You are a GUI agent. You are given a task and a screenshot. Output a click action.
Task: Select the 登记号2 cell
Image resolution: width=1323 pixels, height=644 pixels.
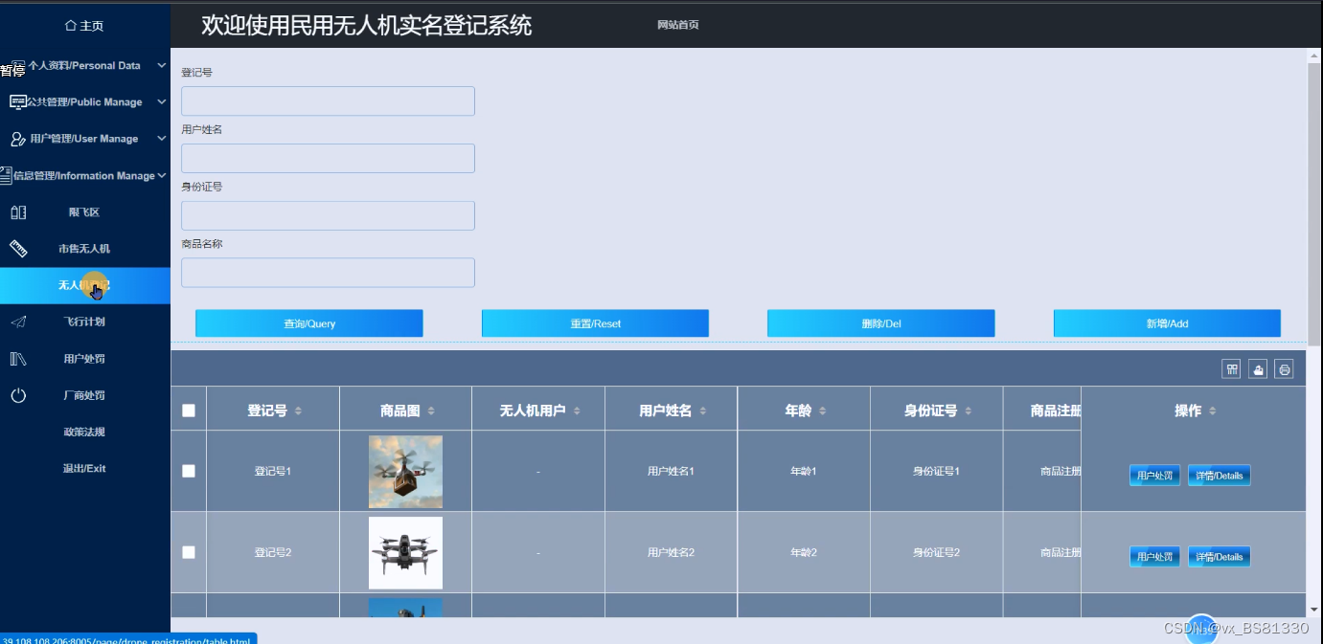273,552
